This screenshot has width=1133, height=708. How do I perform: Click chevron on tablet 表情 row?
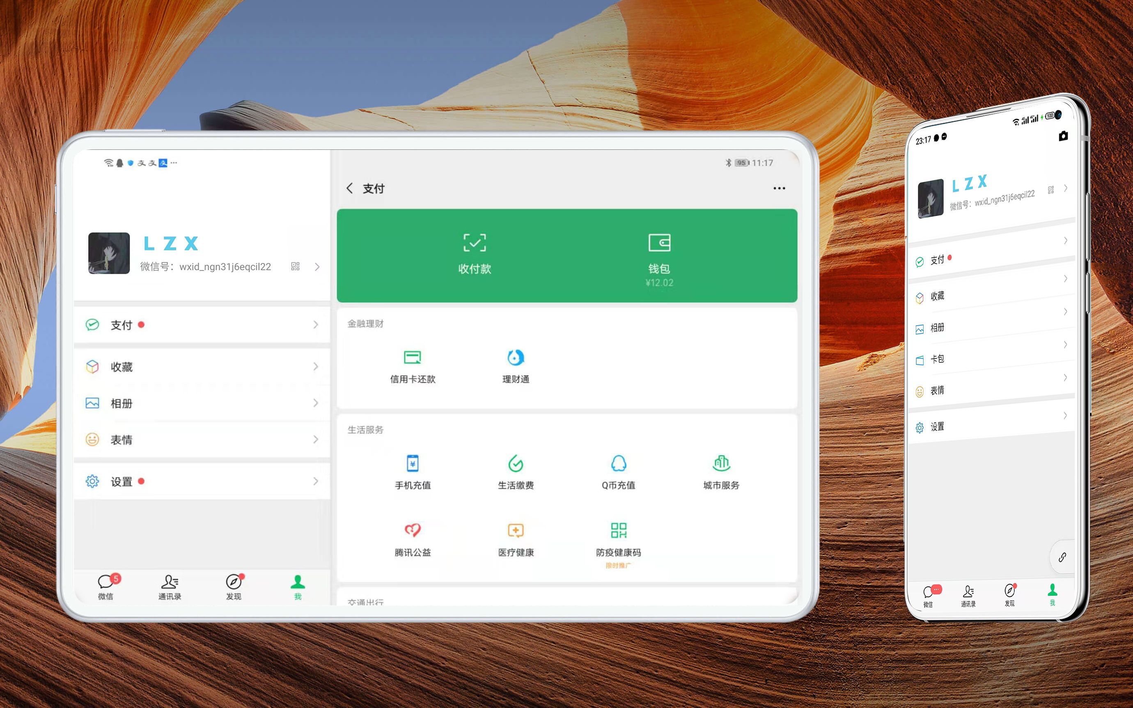click(x=316, y=440)
